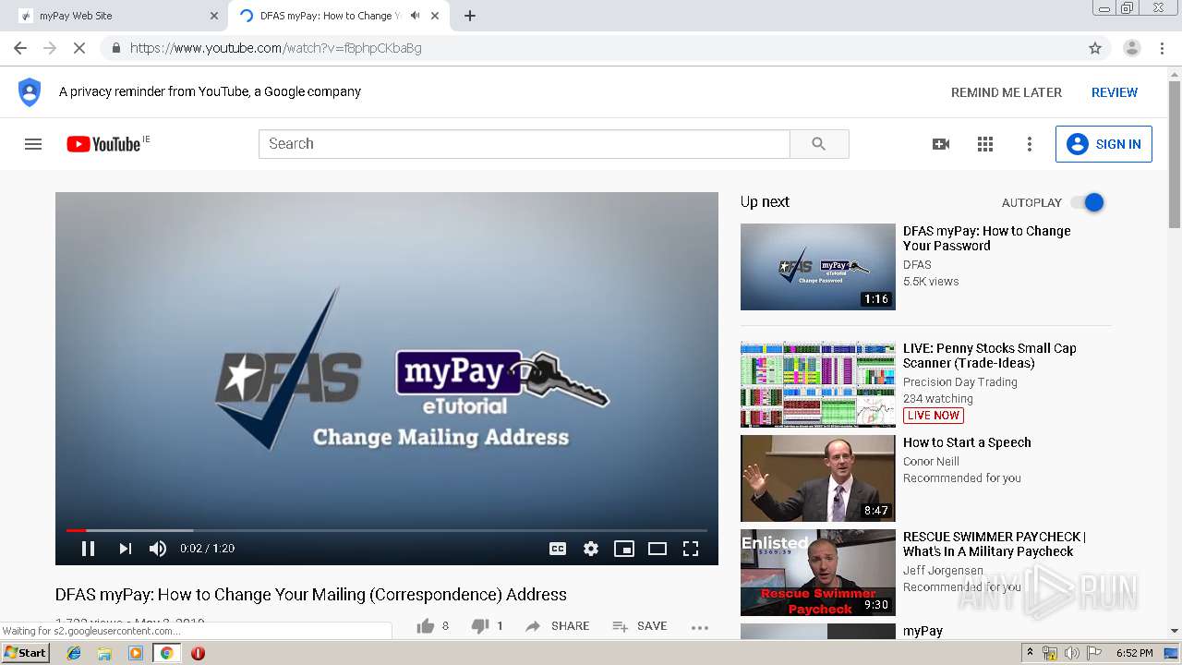
Task: Open 'How to Start a Speech' title
Action: click(967, 442)
